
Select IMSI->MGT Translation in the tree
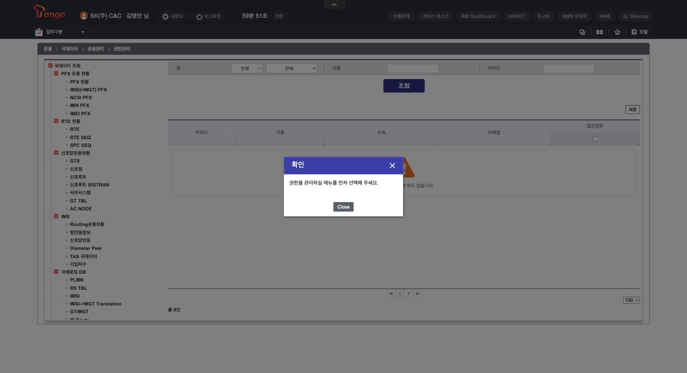pos(96,304)
